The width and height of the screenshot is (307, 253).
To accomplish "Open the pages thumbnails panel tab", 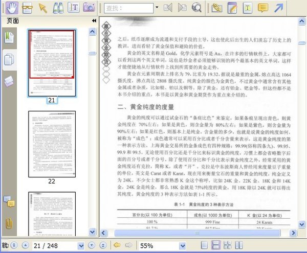I will pos(9,59).
